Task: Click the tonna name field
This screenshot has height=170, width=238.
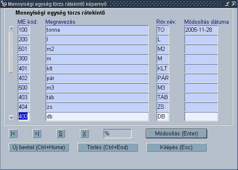Action: [x=97, y=30]
